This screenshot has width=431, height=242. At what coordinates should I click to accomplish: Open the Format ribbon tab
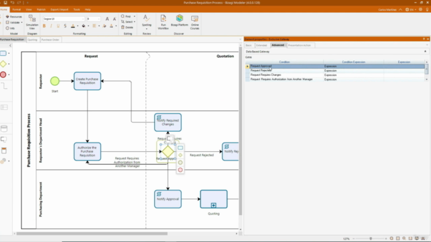pyautogui.click(x=16, y=9)
